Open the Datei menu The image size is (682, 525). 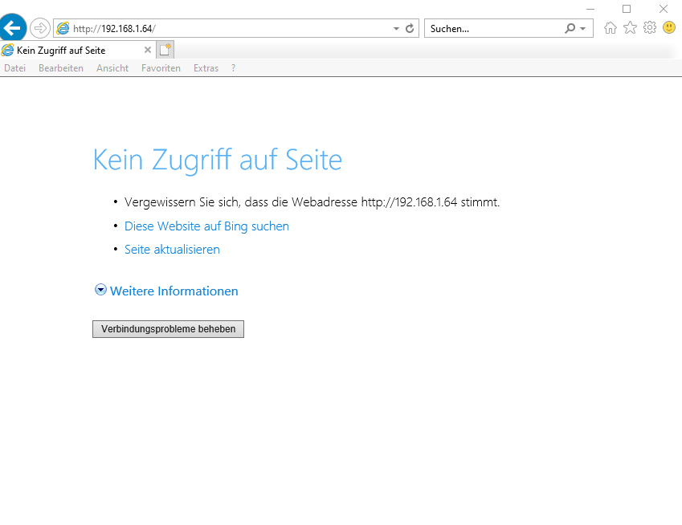pyautogui.click(x=14, y=68)
